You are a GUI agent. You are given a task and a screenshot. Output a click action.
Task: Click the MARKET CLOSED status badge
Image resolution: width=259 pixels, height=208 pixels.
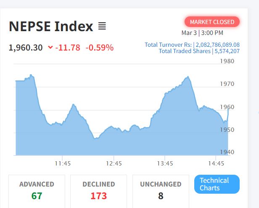(212, 22)
